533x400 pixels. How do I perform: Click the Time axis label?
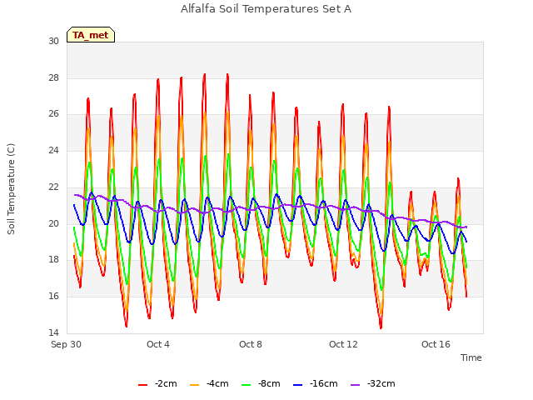[471, 357]
